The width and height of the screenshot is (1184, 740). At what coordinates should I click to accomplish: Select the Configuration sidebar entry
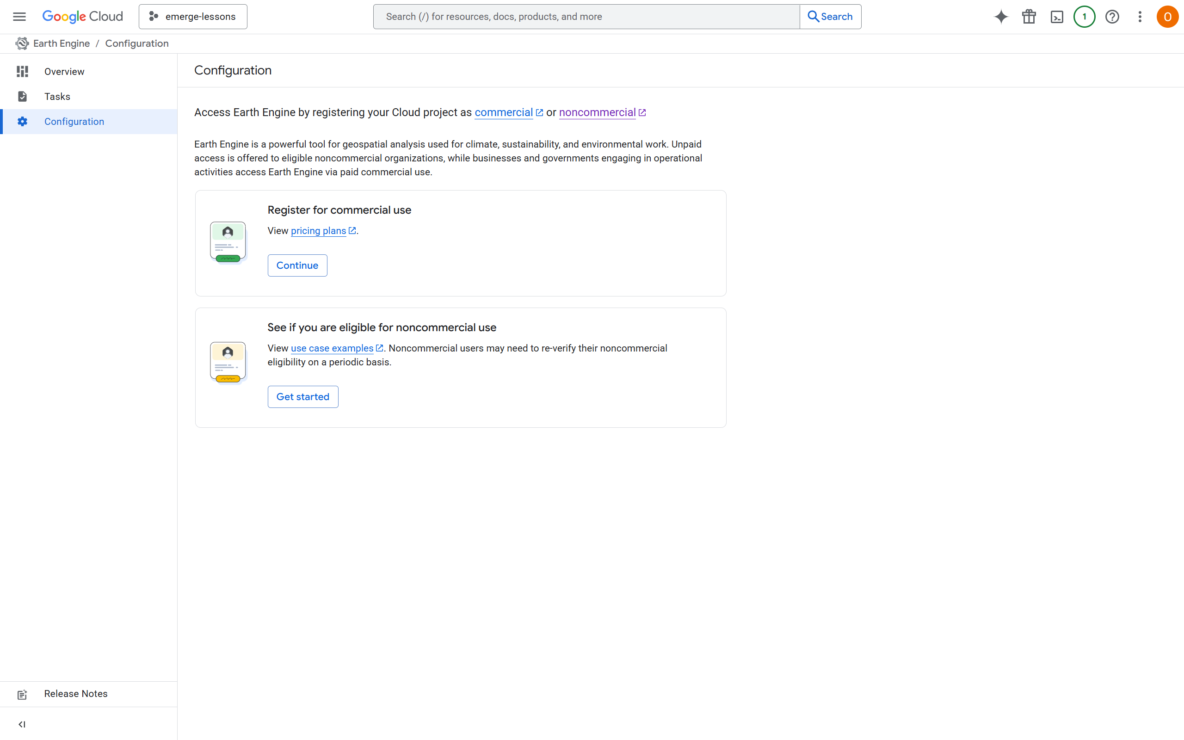click(74, 121)
